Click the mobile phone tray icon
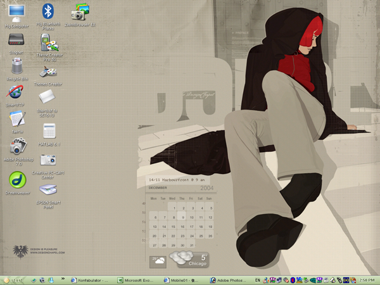Screen dimensions: 380x285 pos(339,281)
